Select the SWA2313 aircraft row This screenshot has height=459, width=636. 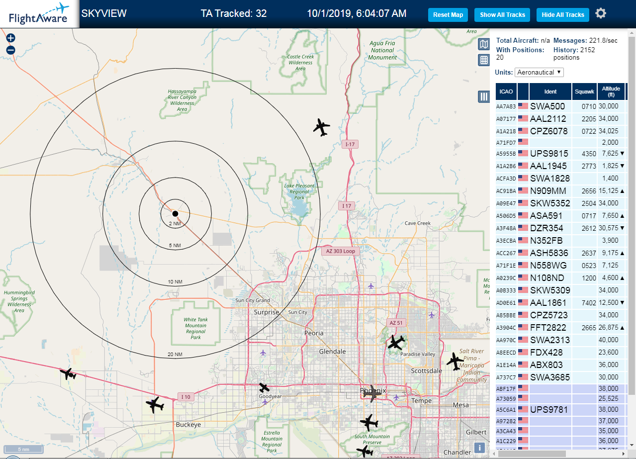pos(560,340)
